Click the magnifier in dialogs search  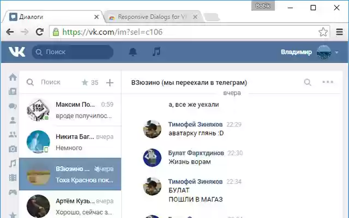pyautogui.click(x=30, y=82)
